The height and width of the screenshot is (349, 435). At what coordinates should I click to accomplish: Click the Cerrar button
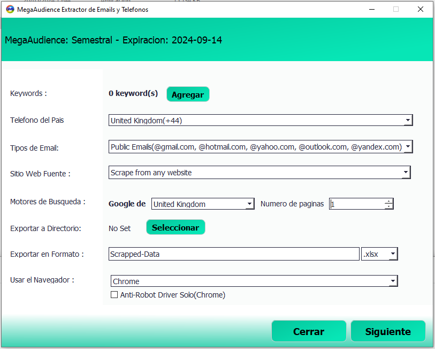click(x=309, y=331)
